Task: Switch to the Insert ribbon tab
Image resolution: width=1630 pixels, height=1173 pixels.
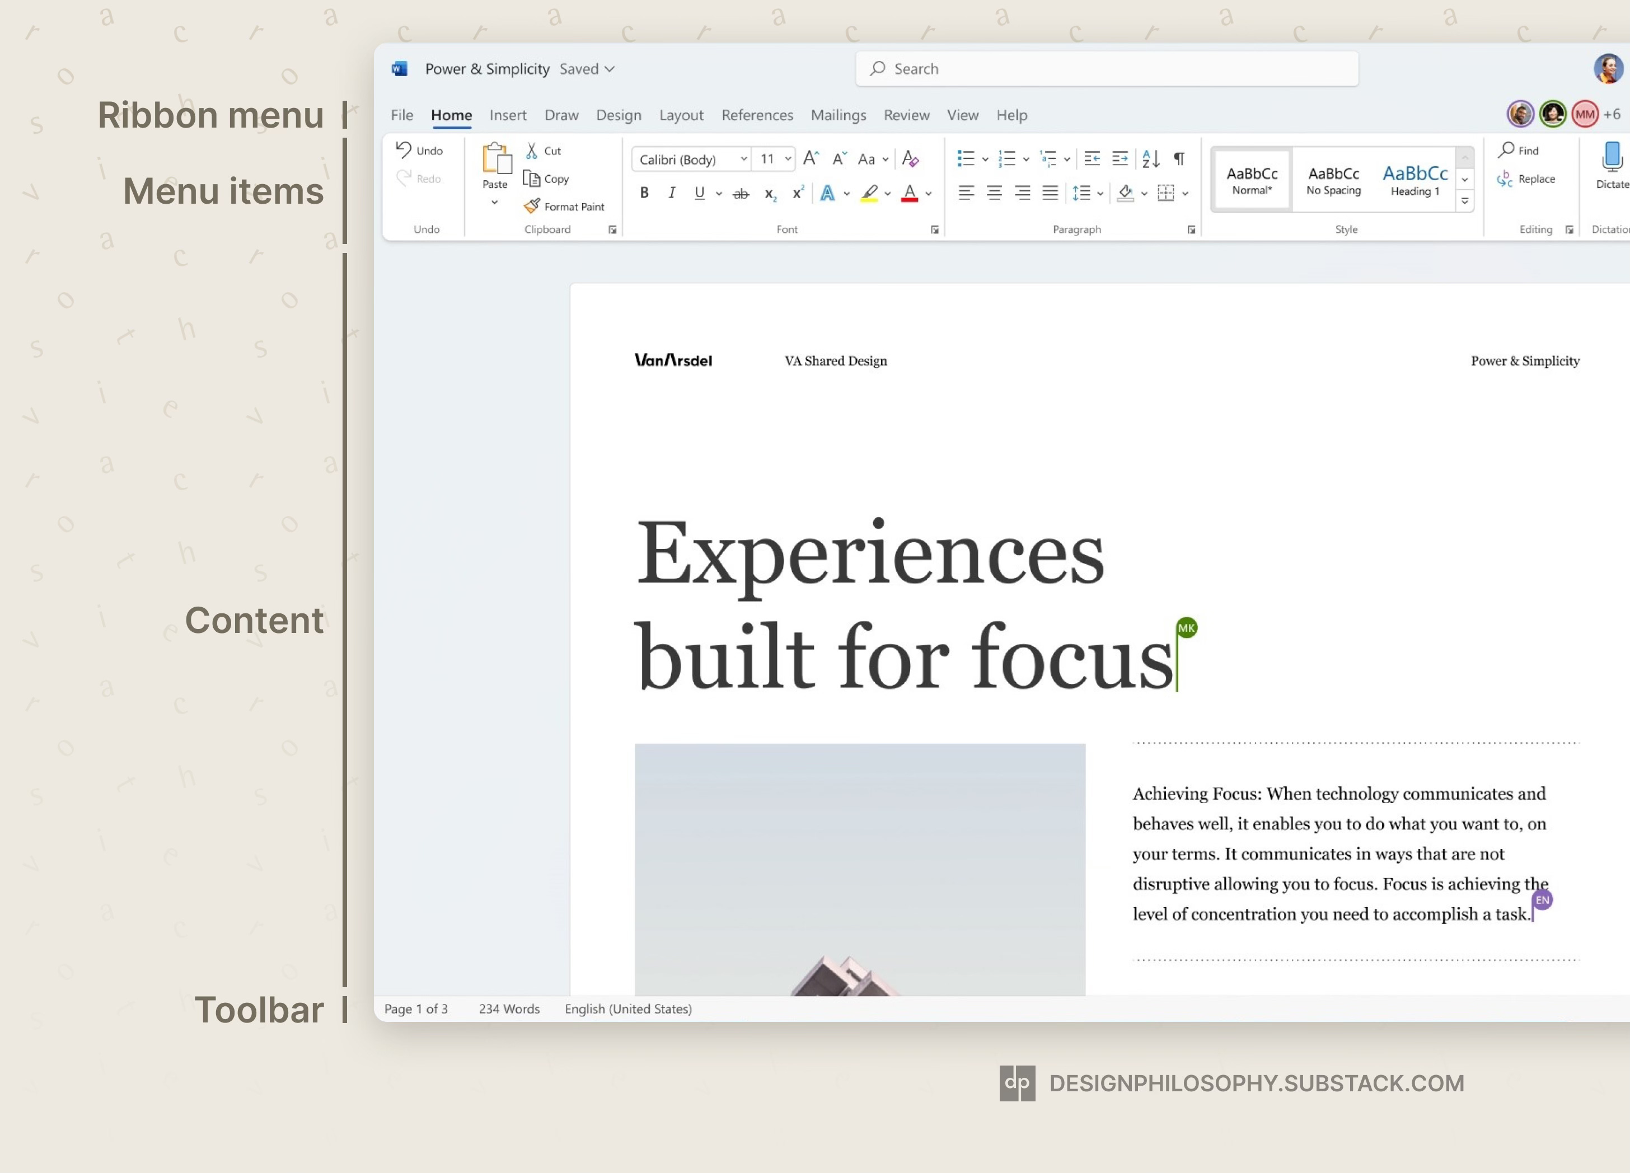Action: pyautogui.click(x=507, y=115)
